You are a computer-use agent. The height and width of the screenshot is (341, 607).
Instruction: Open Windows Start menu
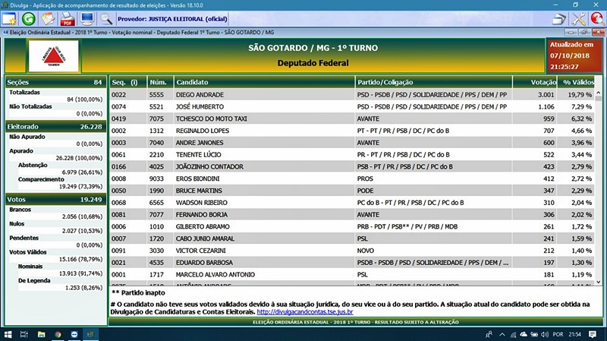[x=9, y=334]
